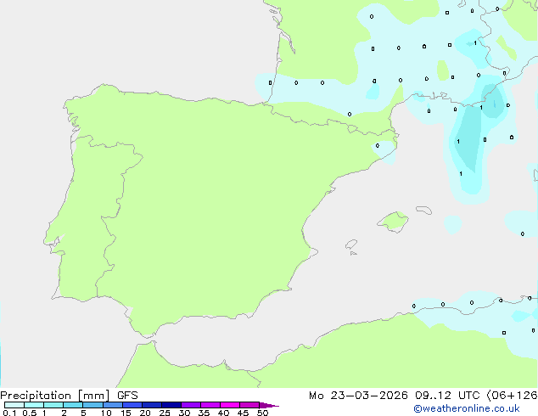Select the palest 0.1–0.5 mm legend swatch
This screenshot has height=416, width=538.
[14, 405]
